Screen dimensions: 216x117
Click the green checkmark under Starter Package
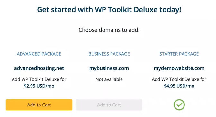click(x=179, y=105)
